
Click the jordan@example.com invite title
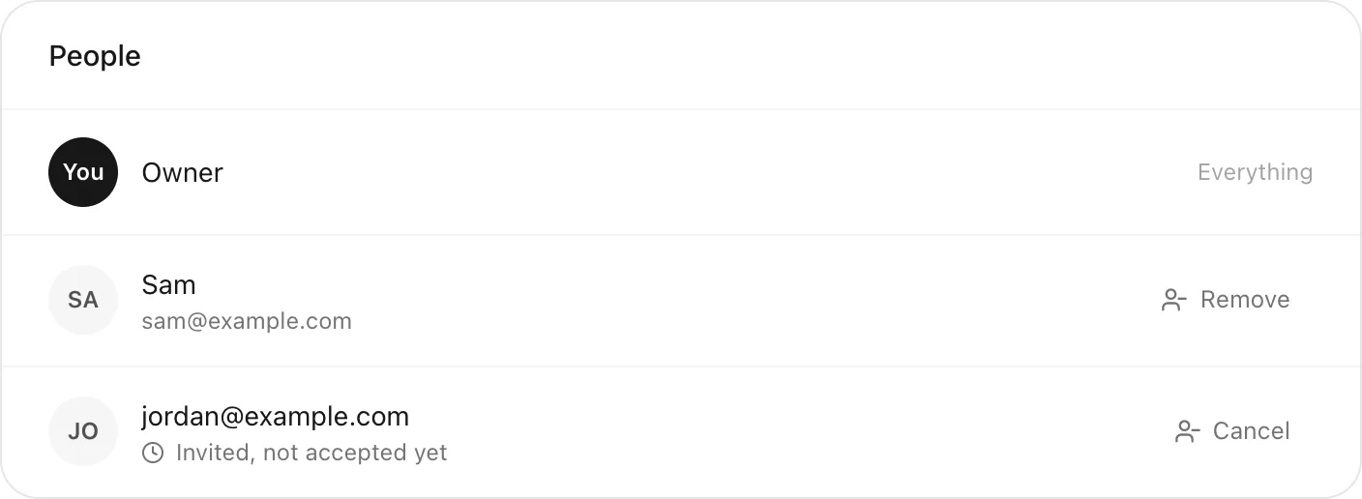click(276, 417)
